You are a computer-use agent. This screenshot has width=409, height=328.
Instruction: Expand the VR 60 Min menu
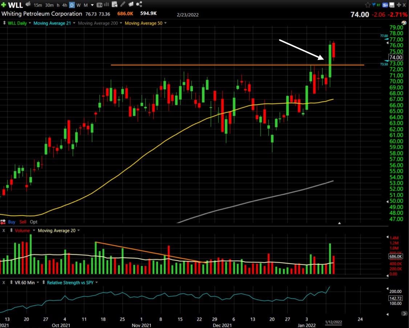tap(38, 282)
